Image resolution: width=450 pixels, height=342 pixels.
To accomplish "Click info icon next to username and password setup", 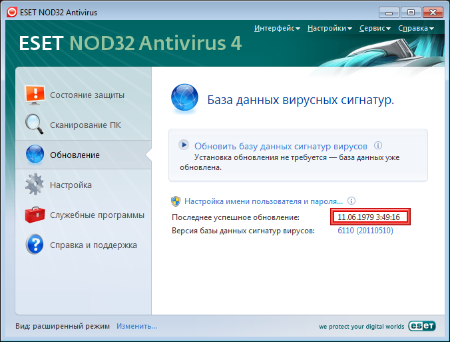I will (351, 201).
